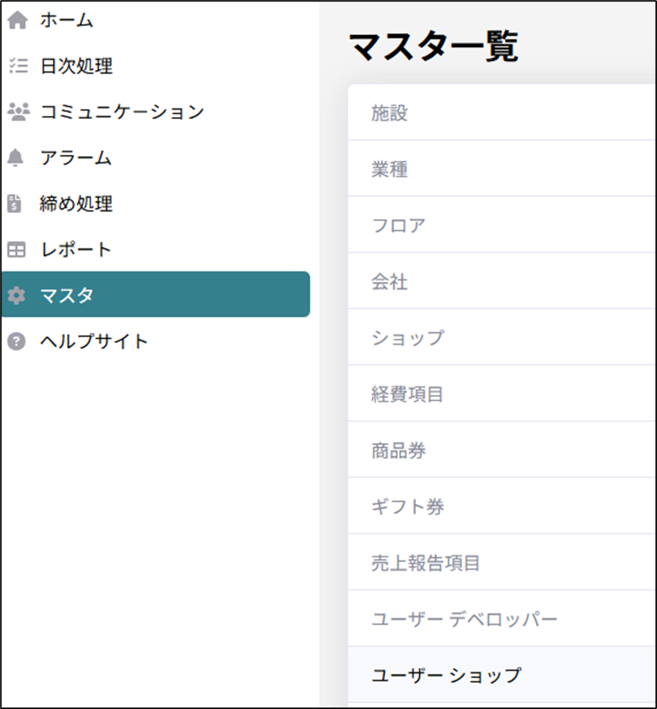The width and height of the screenshot is (657, 709).
Task: Choose フロア in master list
Action: pyautogui.click(x=398, y=226)
